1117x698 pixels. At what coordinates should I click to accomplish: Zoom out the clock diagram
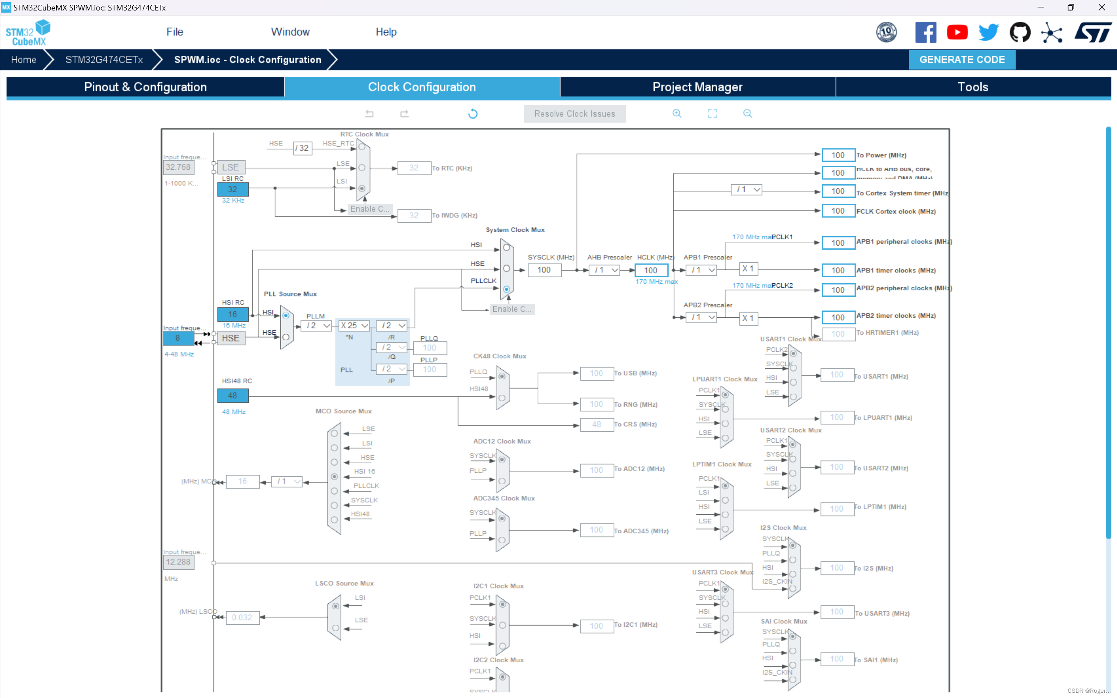[747, 113]
